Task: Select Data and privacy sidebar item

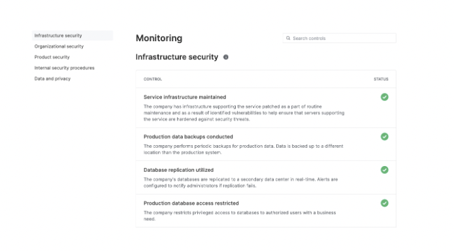Action: click(x=52, y=78)
